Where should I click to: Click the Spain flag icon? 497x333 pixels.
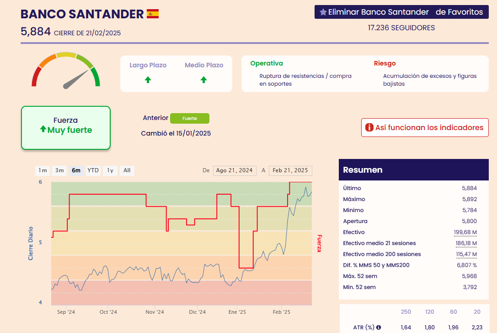click(152, 14)
